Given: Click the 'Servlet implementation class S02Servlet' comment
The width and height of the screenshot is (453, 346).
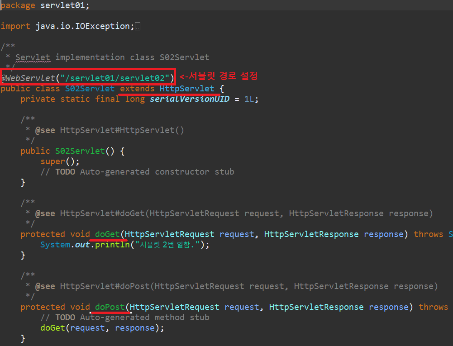Looking at the screenshot, I should click(x=112, y=57).
